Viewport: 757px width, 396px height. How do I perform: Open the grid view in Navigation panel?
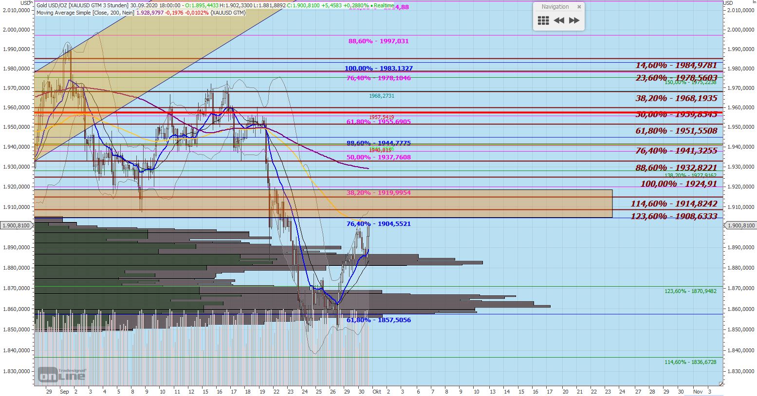click(543, 20)
